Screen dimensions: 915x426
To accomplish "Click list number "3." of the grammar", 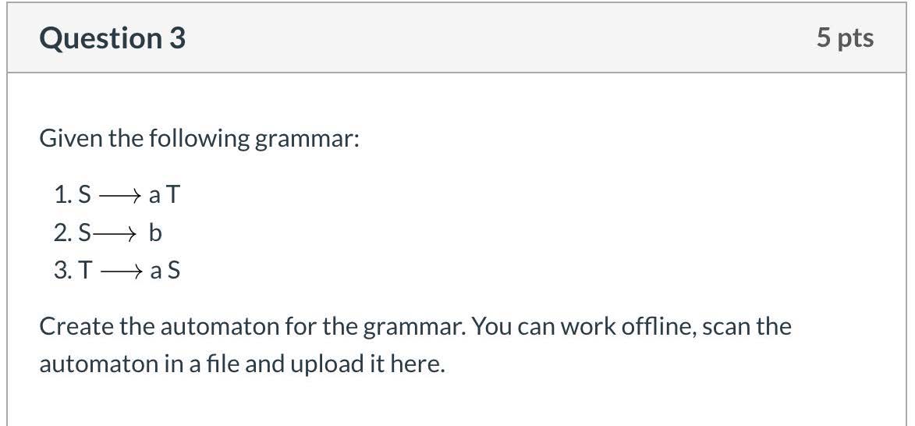I will pyautogui.click(x=62, y=271).
